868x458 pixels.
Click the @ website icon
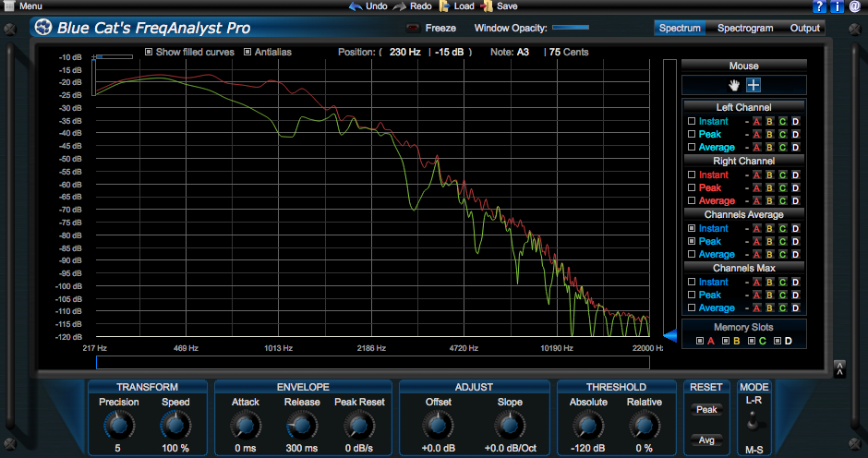point(855,6)
